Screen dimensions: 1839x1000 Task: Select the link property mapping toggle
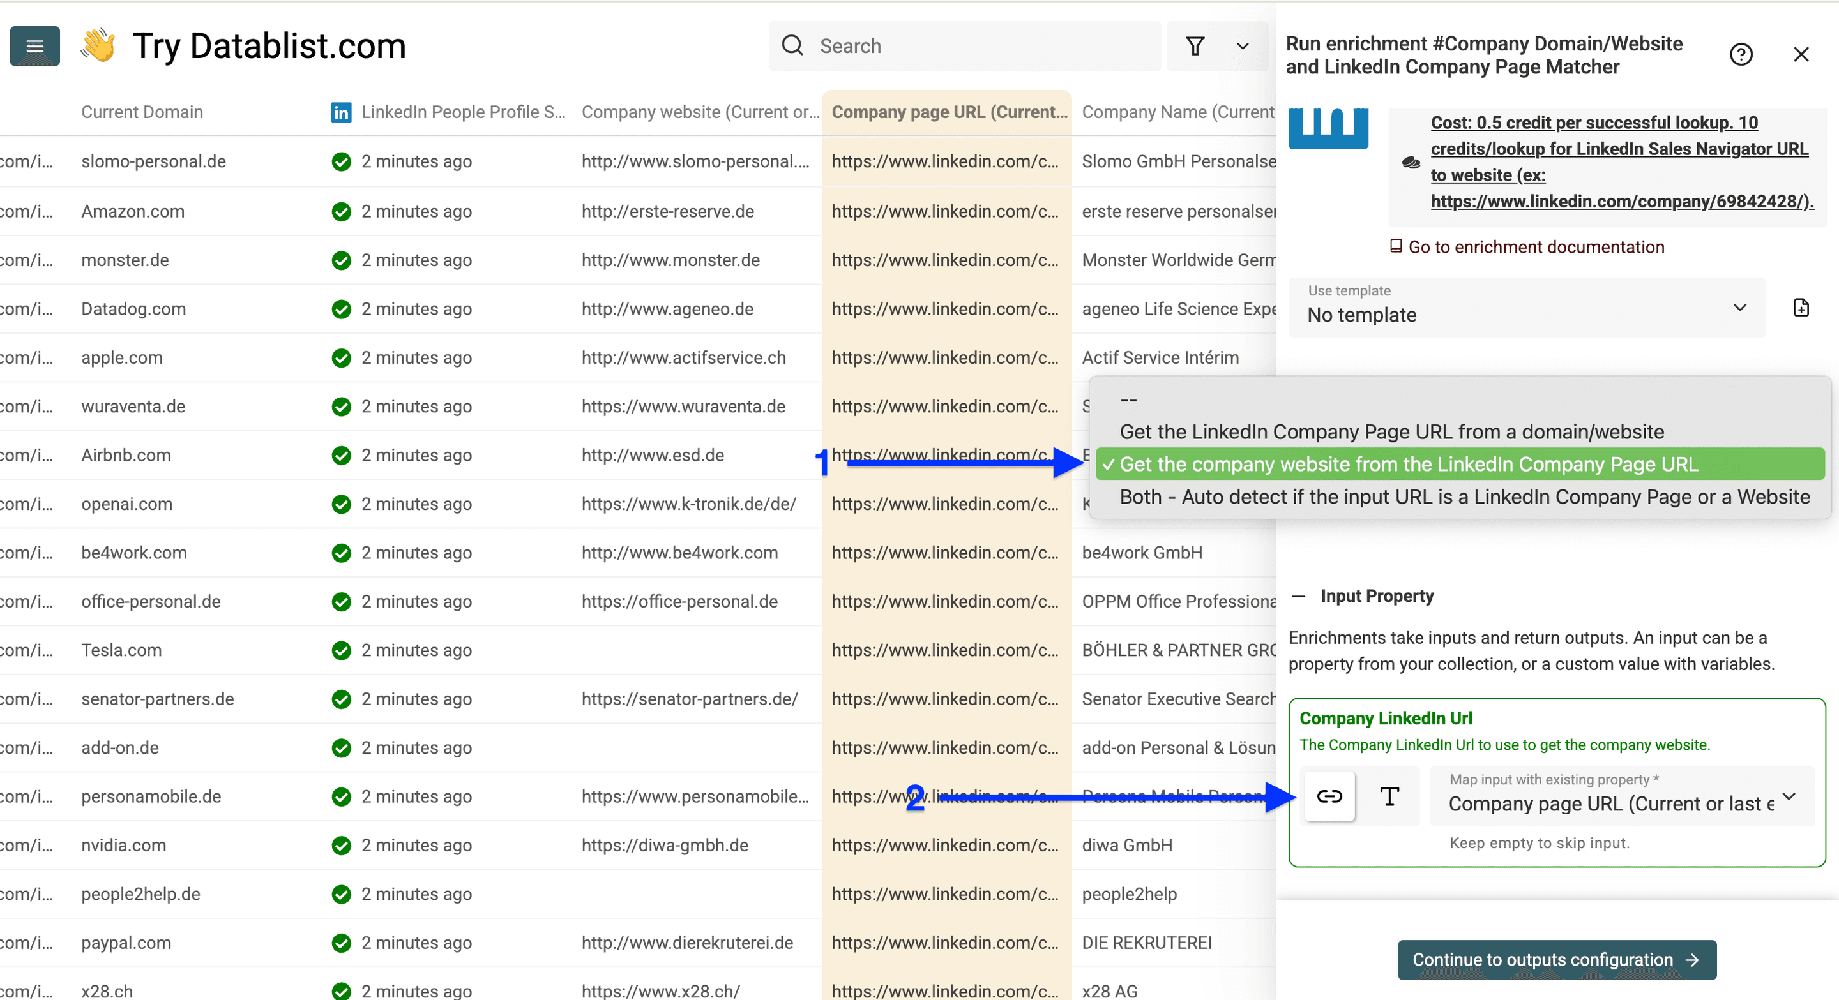tap(1329, 796)
